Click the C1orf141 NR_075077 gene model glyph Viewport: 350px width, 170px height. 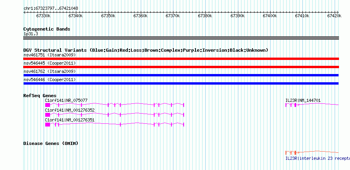pos(114,105)
